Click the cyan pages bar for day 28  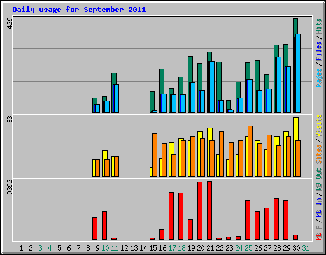click(x=279, y=85)
